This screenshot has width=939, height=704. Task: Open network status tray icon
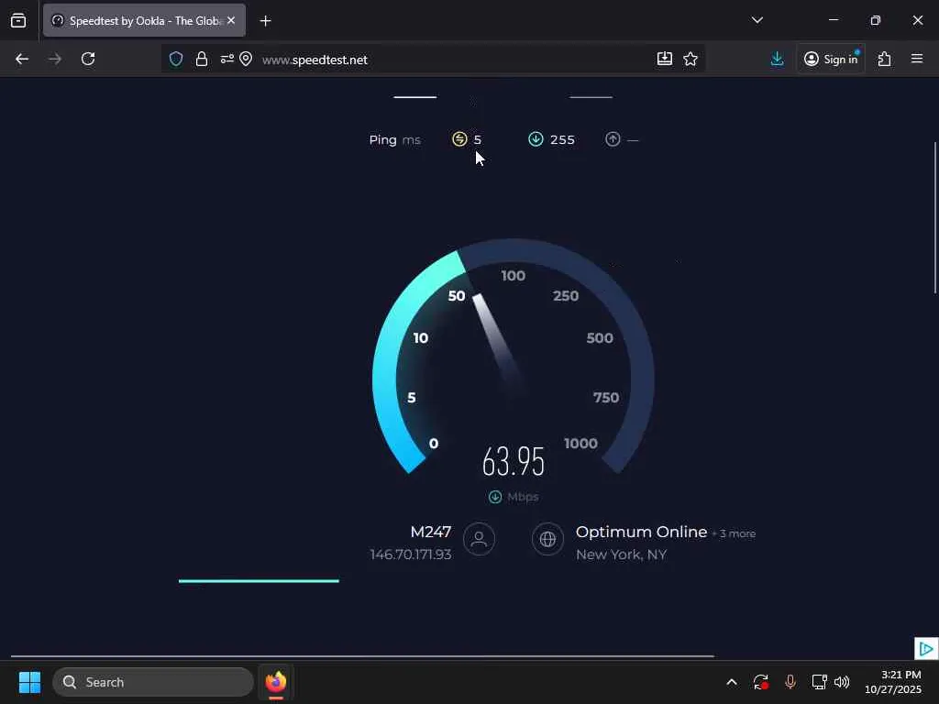coord(819,682)
